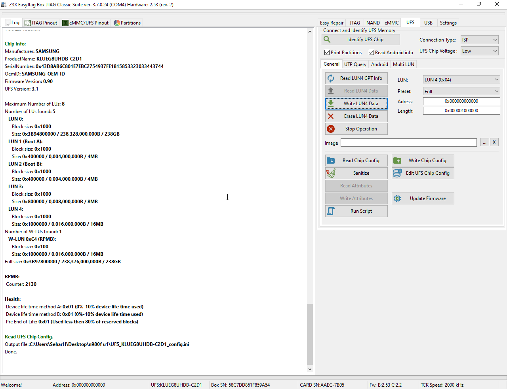507x389 pixels.
Task: Click the Firmware Version 0.90 line
Action: click(29, 81)
